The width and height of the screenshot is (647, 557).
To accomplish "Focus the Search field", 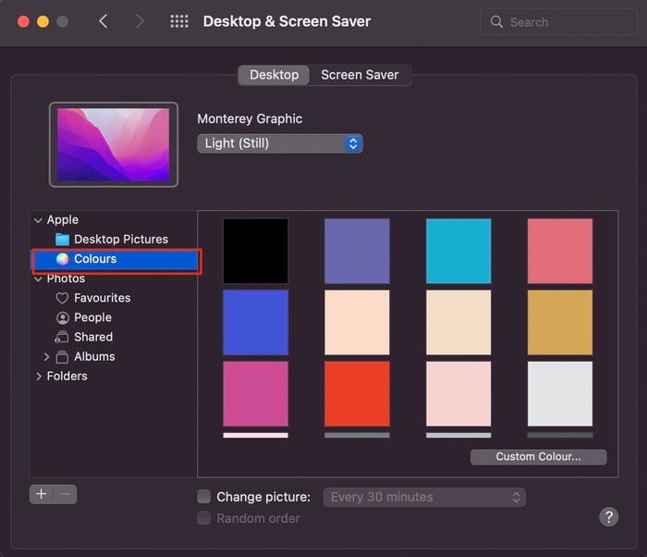I will point(559,21).
